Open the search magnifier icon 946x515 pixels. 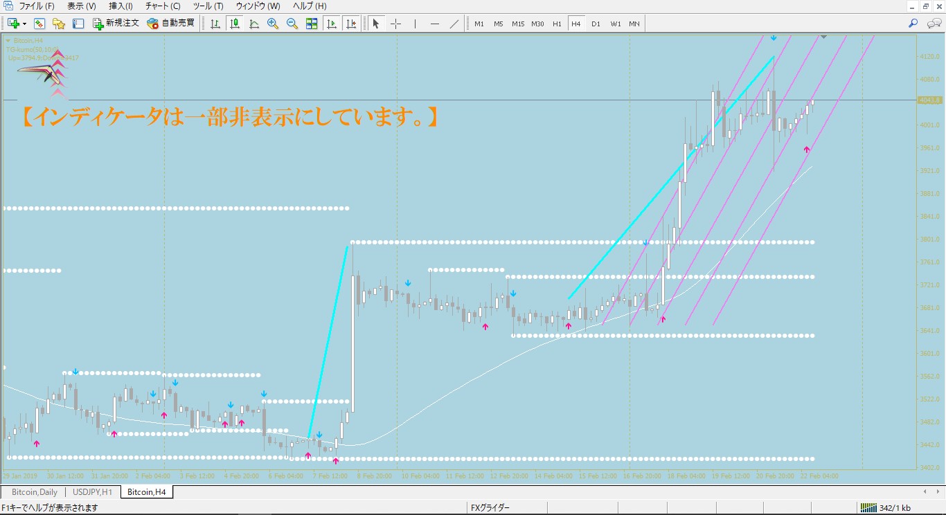click(x=913, y=24)
